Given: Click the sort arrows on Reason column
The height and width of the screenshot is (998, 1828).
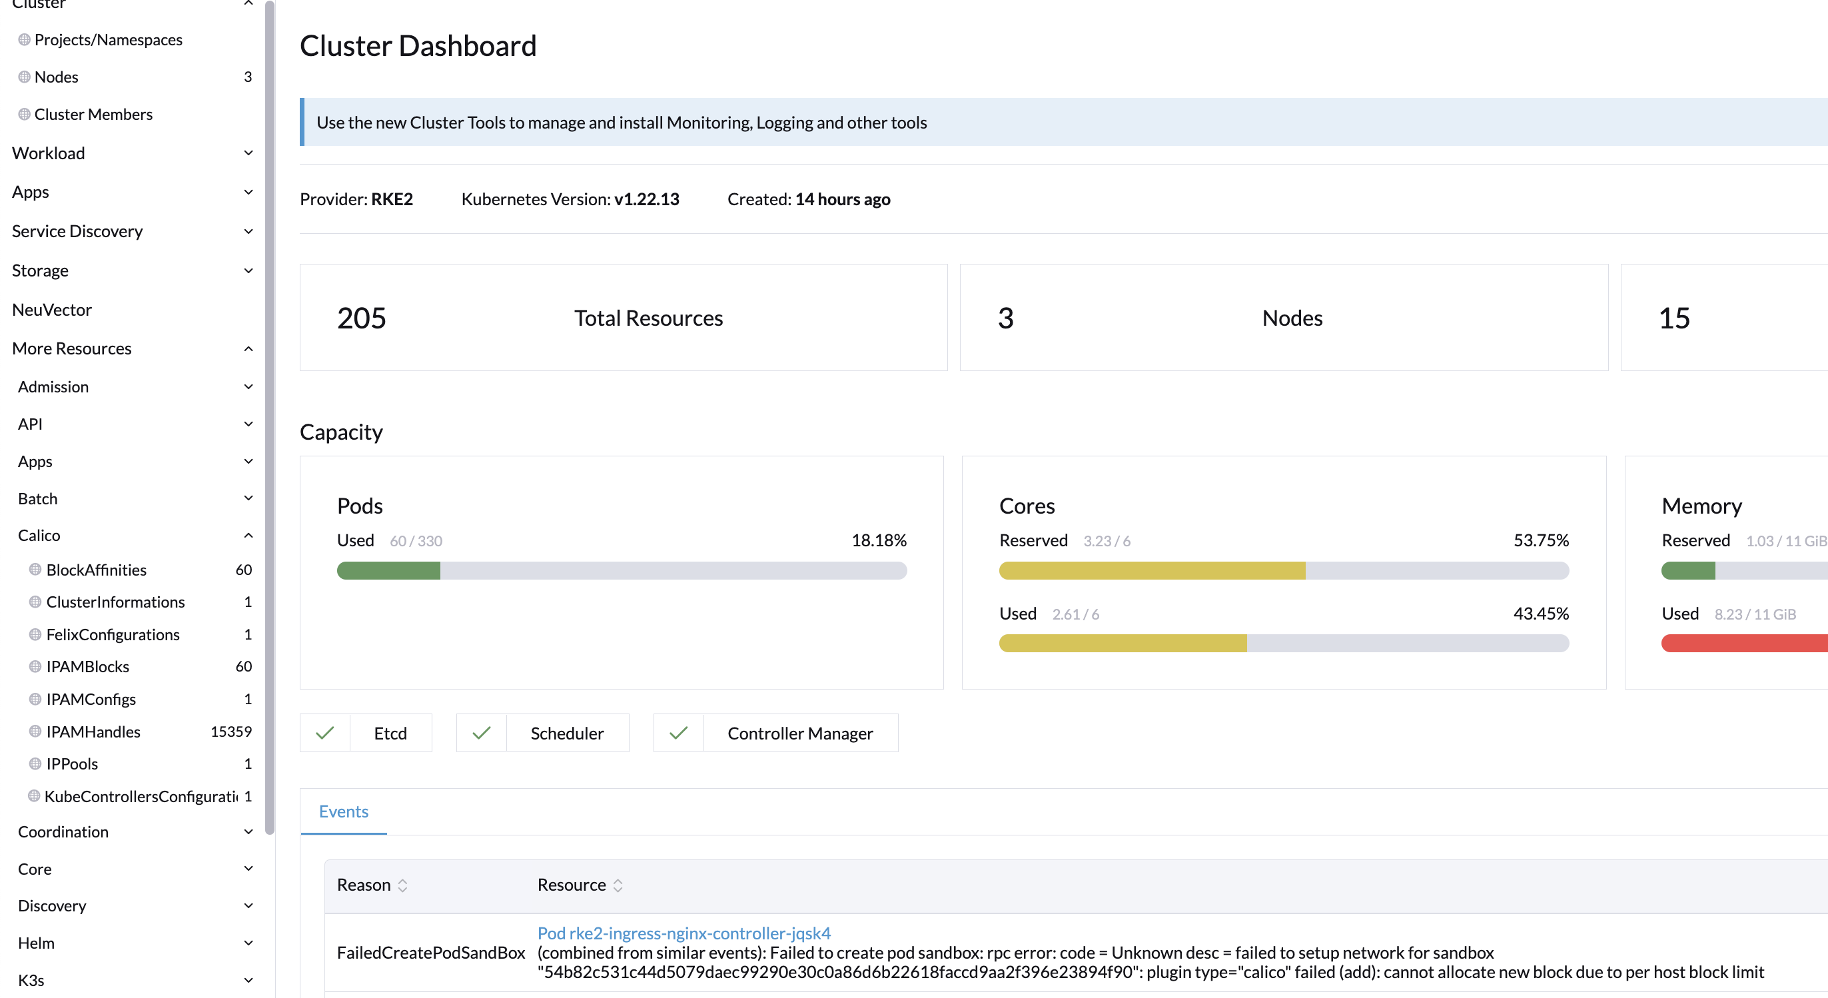Looking at the screenshot, I should point(402,885).
